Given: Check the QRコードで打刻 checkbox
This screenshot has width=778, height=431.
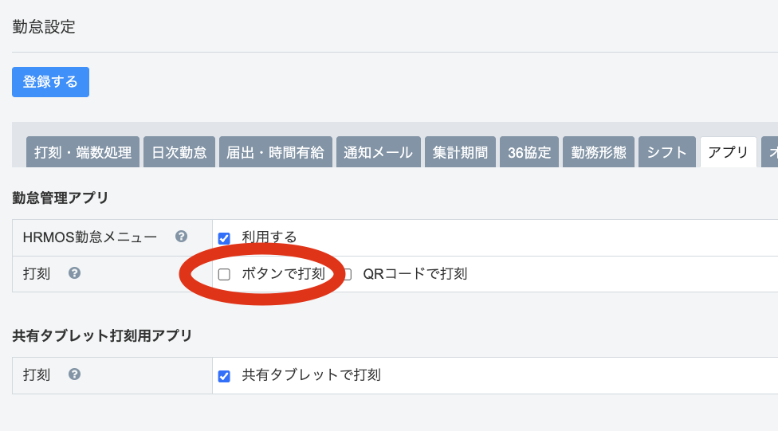Looking at the screenshot, I should point(346,274).
